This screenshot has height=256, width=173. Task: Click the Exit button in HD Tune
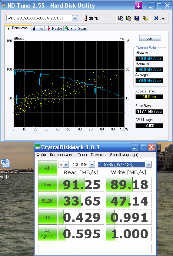click(x=159, y=18)
